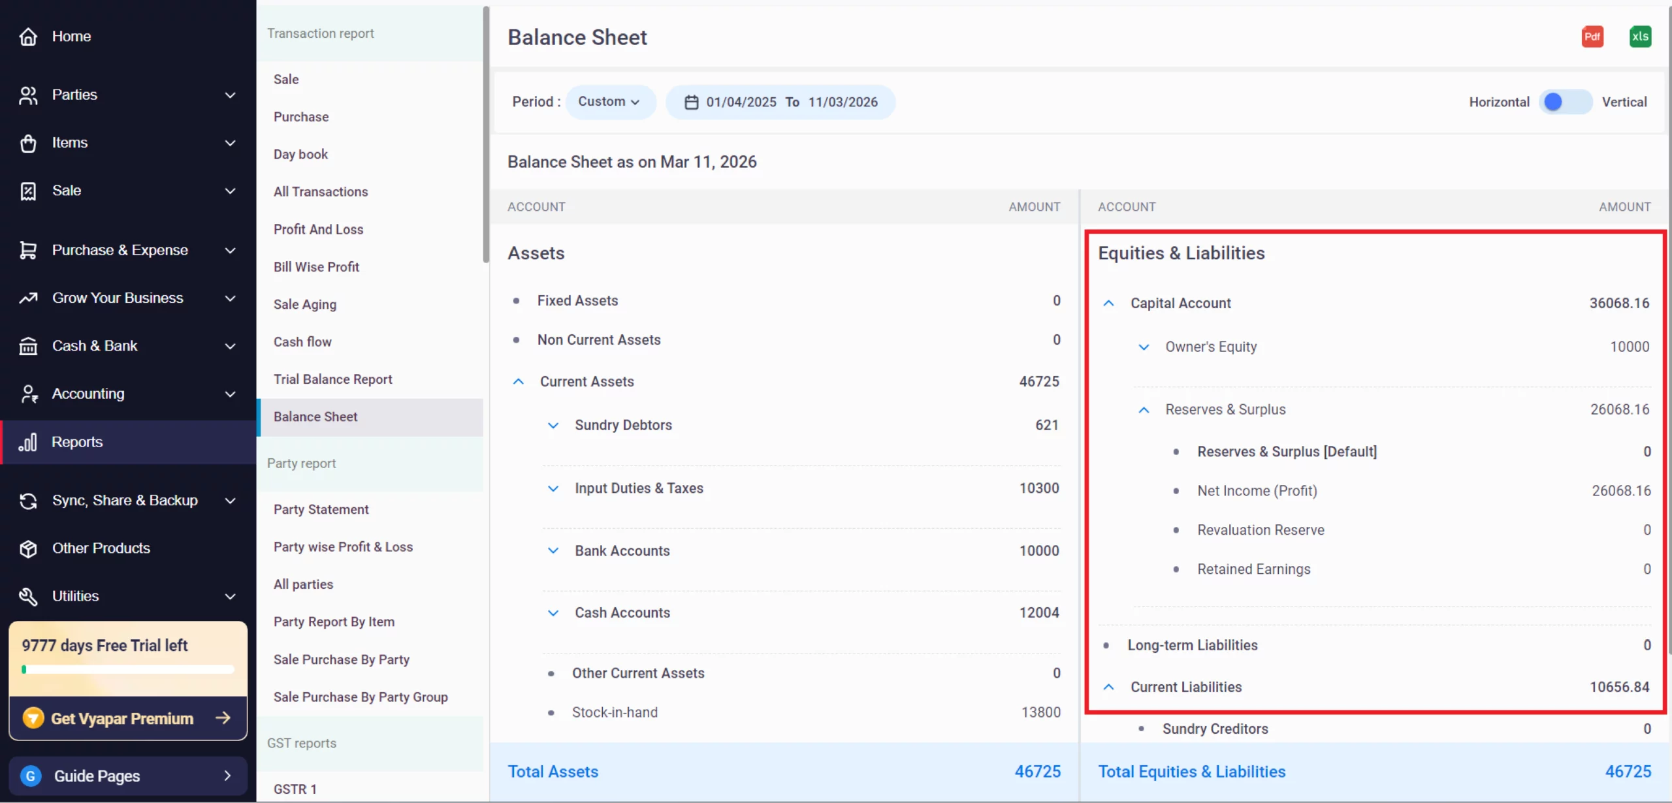Open the Trial Balance Report

coord(333,379)
